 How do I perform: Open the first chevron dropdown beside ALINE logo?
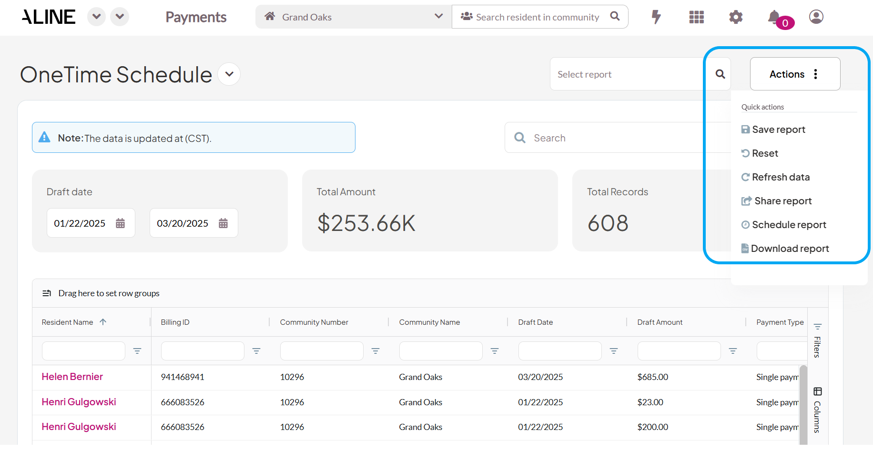click(x=96, y=17)
